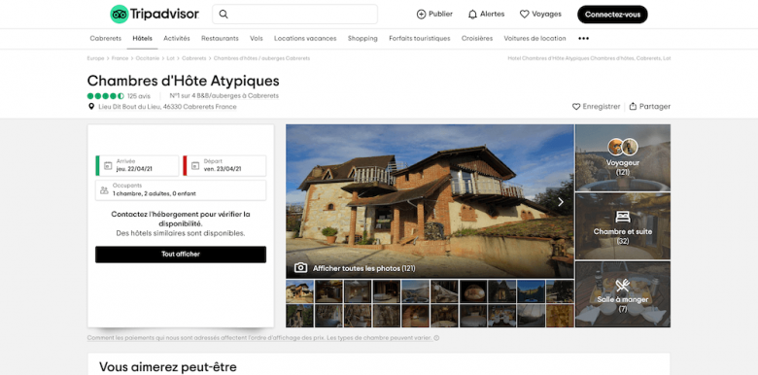This screenshot has width=758, height=375.
Task: Select the Voitures de location tab
Action: pos(534,39)
